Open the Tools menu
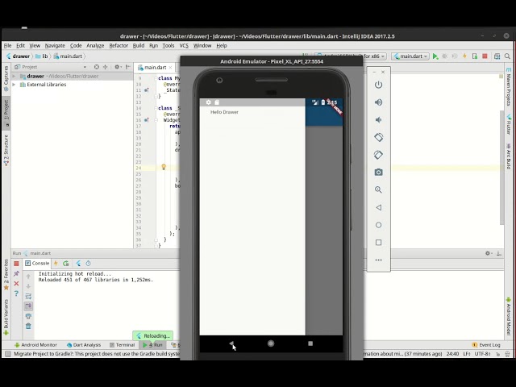The height and width of the screenshot is (387, 516). coord(169,46)
